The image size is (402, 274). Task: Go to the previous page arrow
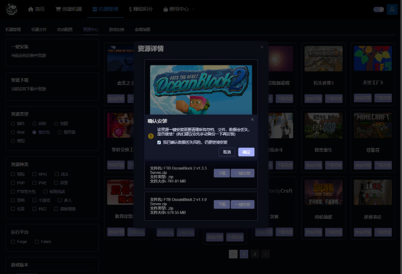pos(233,254)
